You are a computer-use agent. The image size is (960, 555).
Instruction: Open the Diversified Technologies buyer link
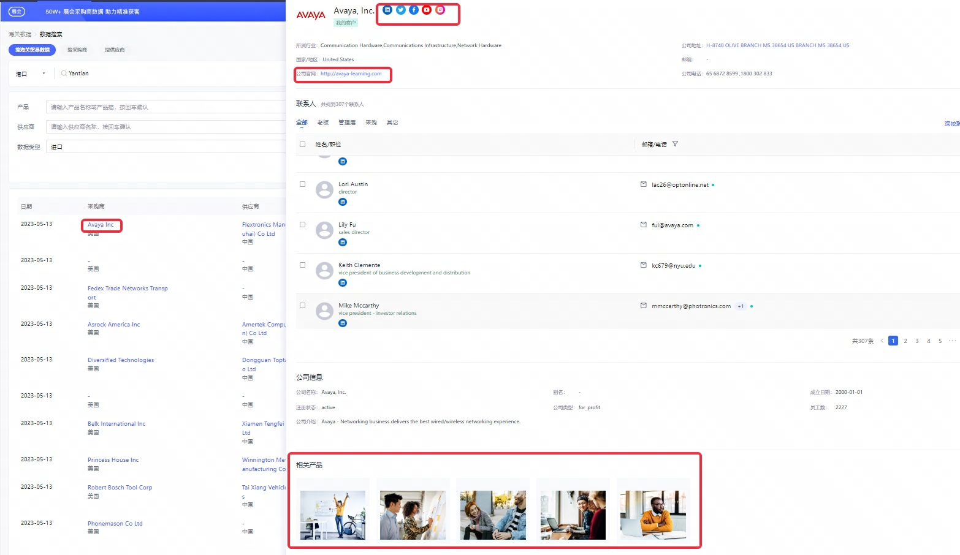[121, 360]
